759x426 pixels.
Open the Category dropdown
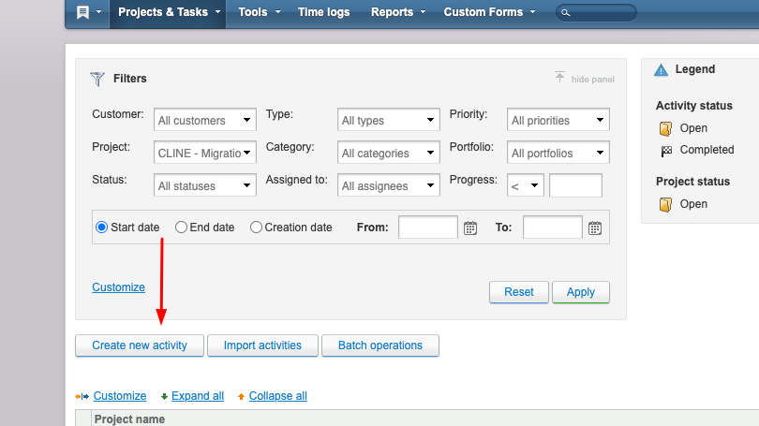pyautogui.click(x=388, y=153)
